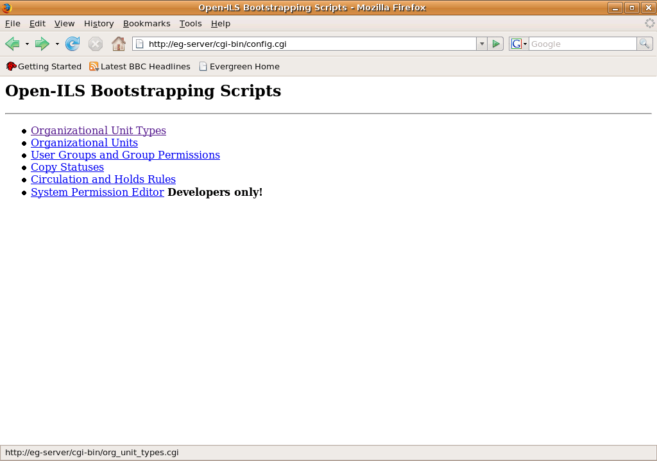
Task: Follow the Organizational Unit Types link
Action: click(x=98, y=130)
